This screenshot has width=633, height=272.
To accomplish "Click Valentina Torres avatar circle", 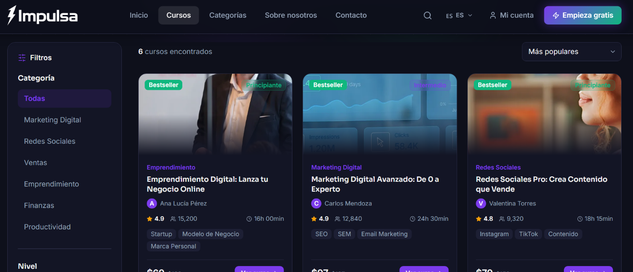I will [x=481, y=204].
